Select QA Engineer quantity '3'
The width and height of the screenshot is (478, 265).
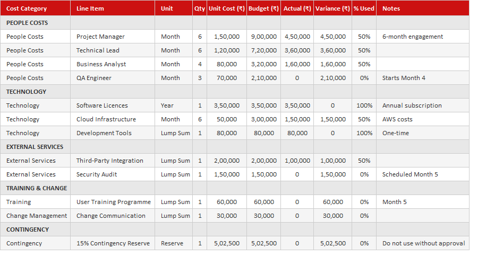pos(200,78)
